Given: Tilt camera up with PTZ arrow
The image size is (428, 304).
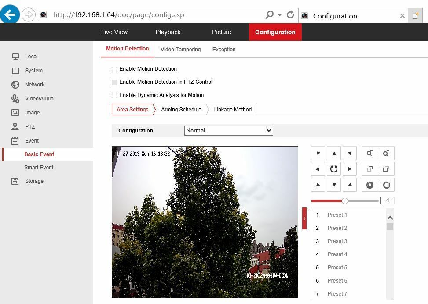Looking at the screenshot, I should coord(334,153).
